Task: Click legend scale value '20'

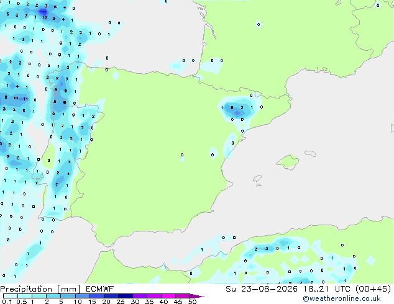Action: coord(106,302)
